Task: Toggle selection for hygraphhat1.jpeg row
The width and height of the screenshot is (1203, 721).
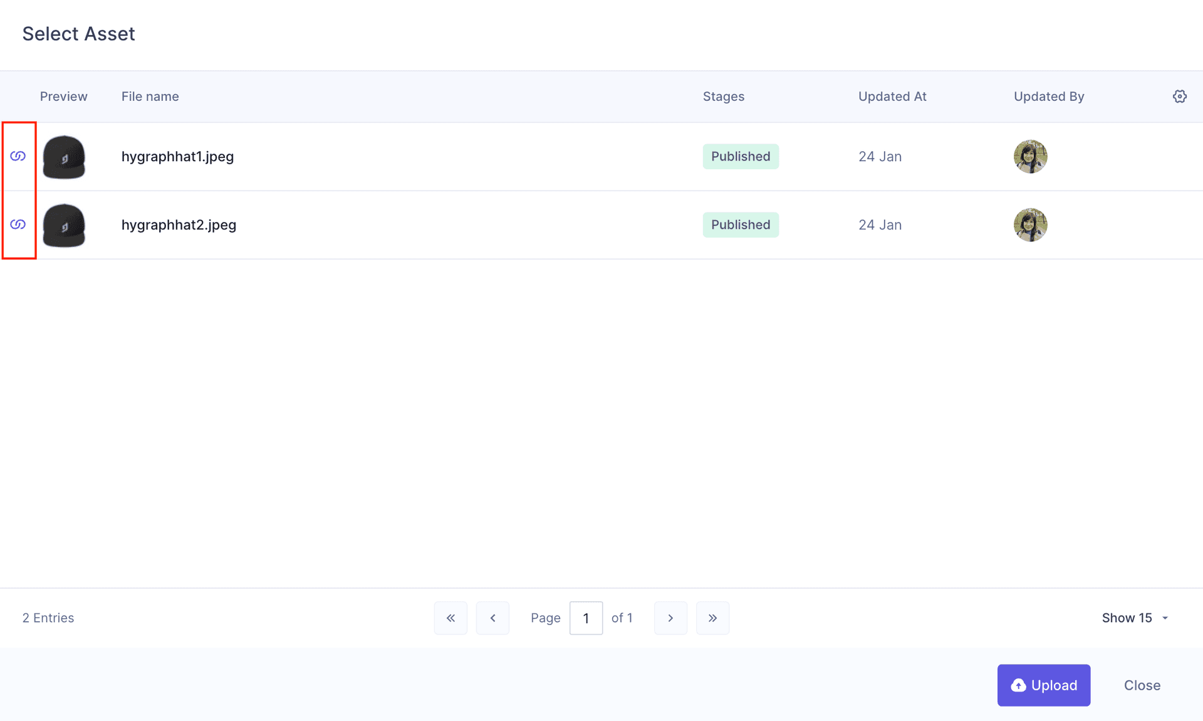Action: [18, 155]
